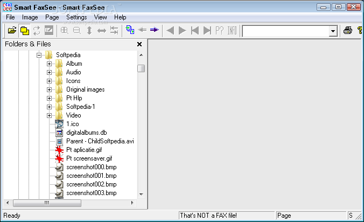Select the file Pt screensaver.gif

coord(89,158)
